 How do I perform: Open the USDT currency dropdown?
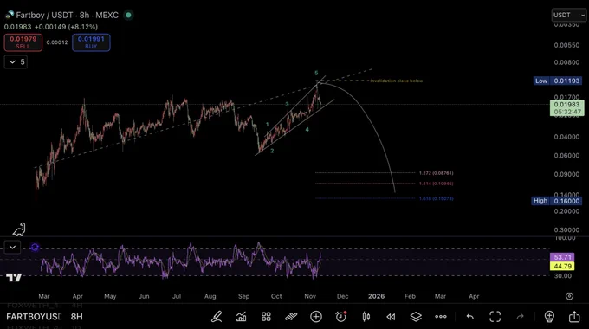[569, 15]
